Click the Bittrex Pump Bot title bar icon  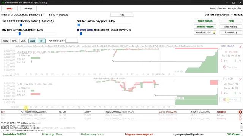click(3, 3)
